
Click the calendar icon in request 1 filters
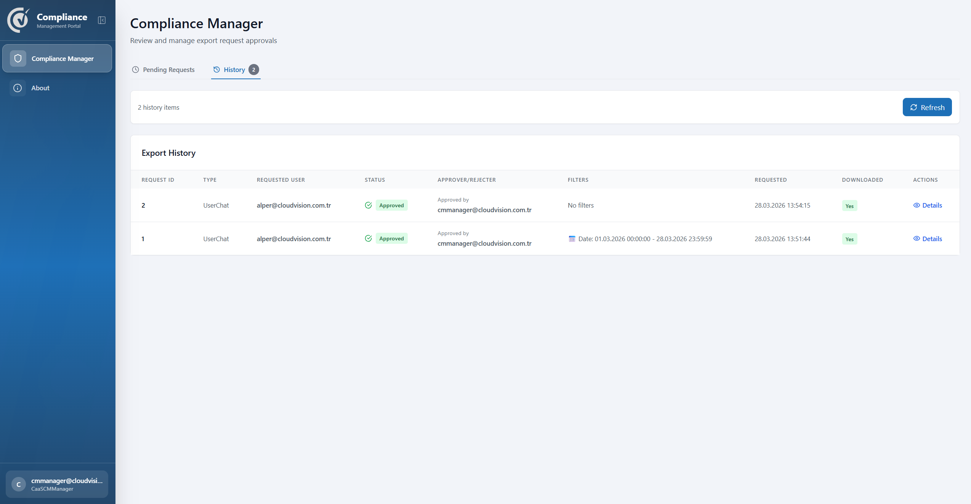tap(572, 239)
